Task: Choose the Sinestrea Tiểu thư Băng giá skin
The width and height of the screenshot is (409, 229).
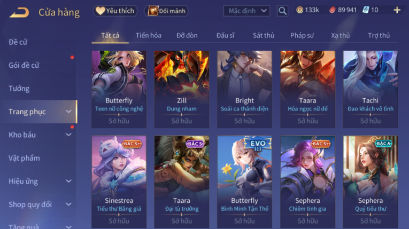Action: point(119,182)
